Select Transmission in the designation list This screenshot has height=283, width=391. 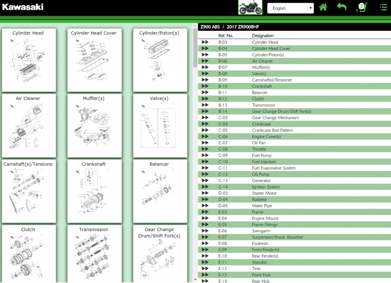(x=263, y=105)
